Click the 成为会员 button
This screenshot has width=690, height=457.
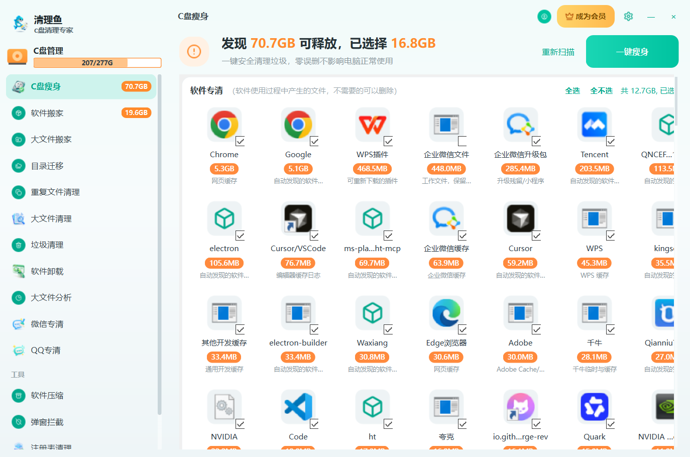point(586,17)
